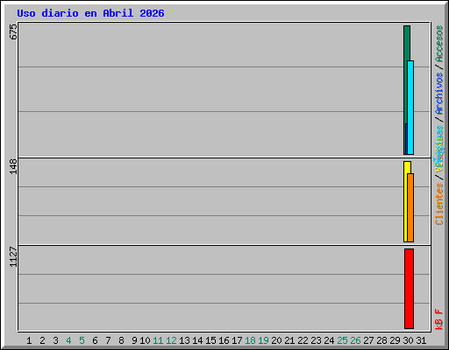Click day 15 on the x-axis
The image size is (449, 350).
[210, 340]
